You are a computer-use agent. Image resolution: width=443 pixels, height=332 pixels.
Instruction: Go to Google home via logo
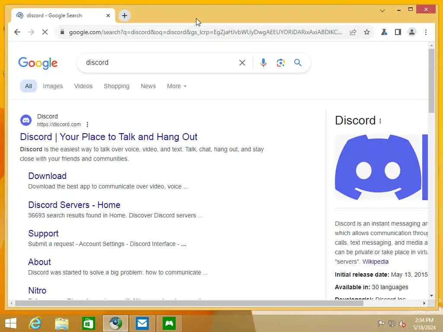click(38, 63)
